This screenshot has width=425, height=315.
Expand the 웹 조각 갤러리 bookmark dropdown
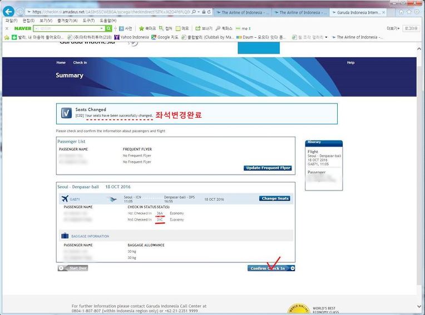click(326, 37)
